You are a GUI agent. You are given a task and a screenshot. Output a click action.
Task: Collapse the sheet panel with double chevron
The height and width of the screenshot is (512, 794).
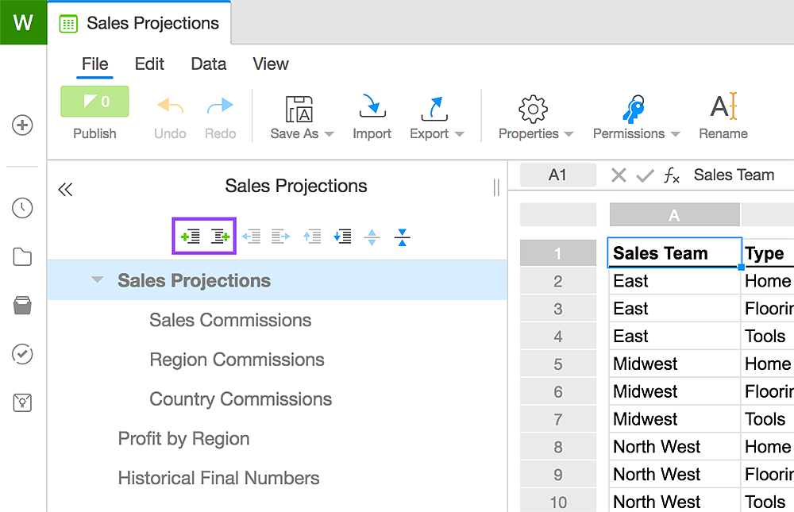pos(65,189)
